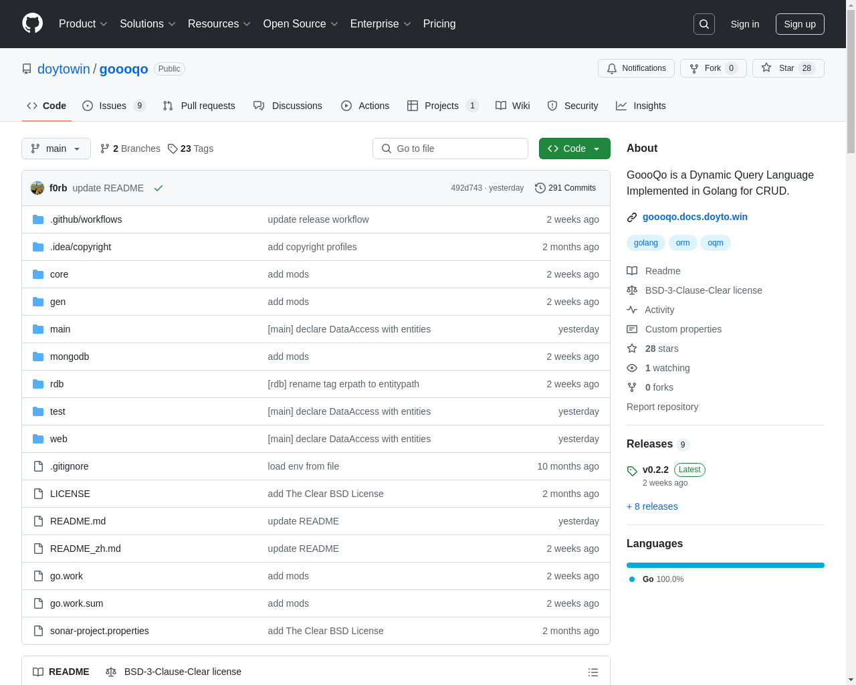Open the 291 Commits history
Viewport: 856px width, 685px height.
point(565,188)
